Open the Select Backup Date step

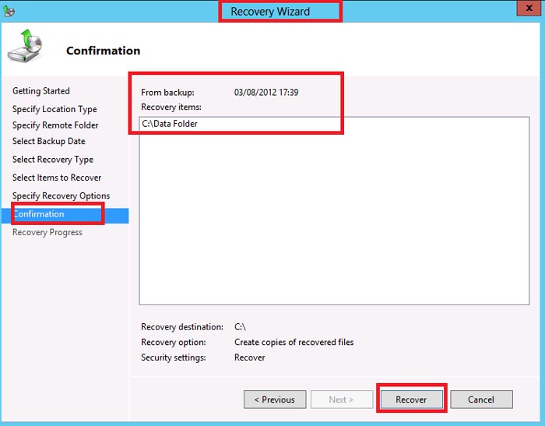pos(48,141)
